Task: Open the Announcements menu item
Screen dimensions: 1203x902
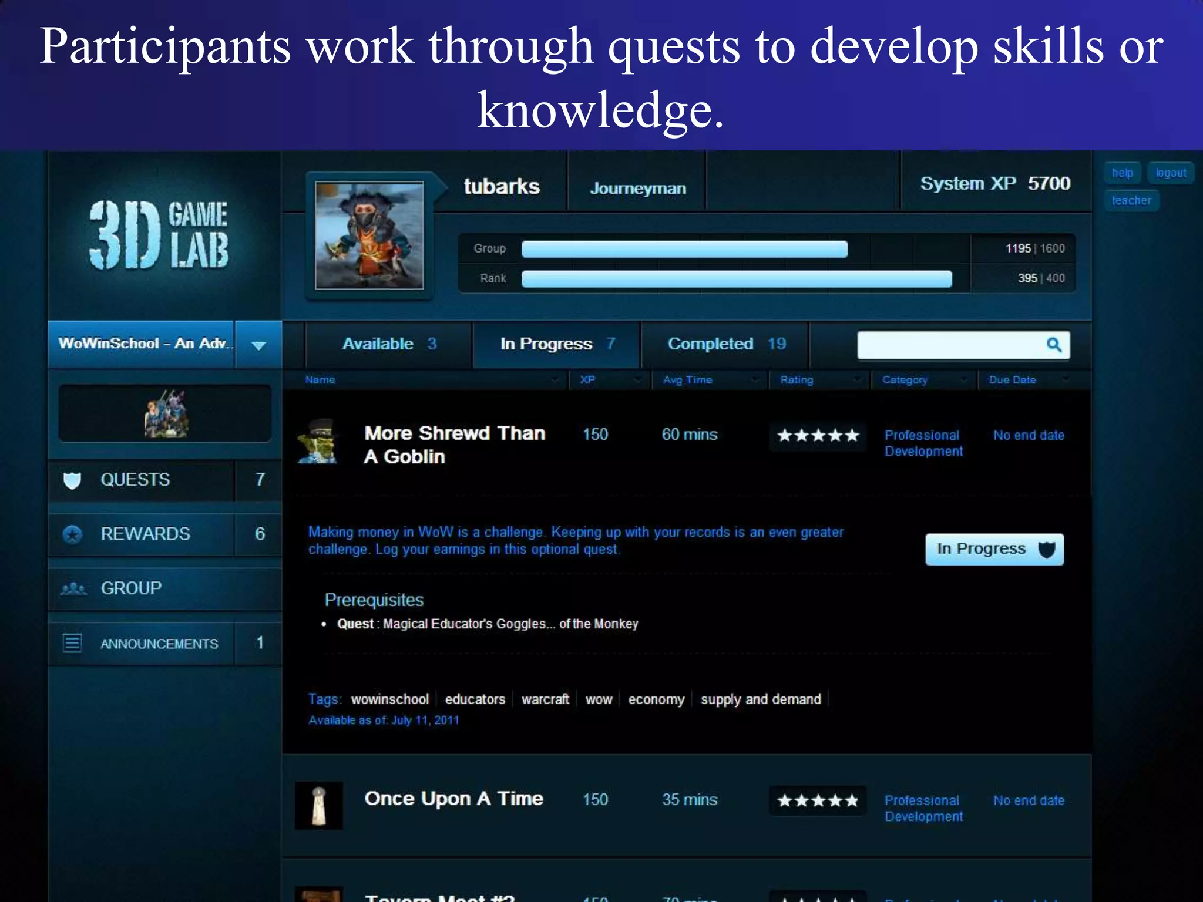Action: [x=165, y=644]
